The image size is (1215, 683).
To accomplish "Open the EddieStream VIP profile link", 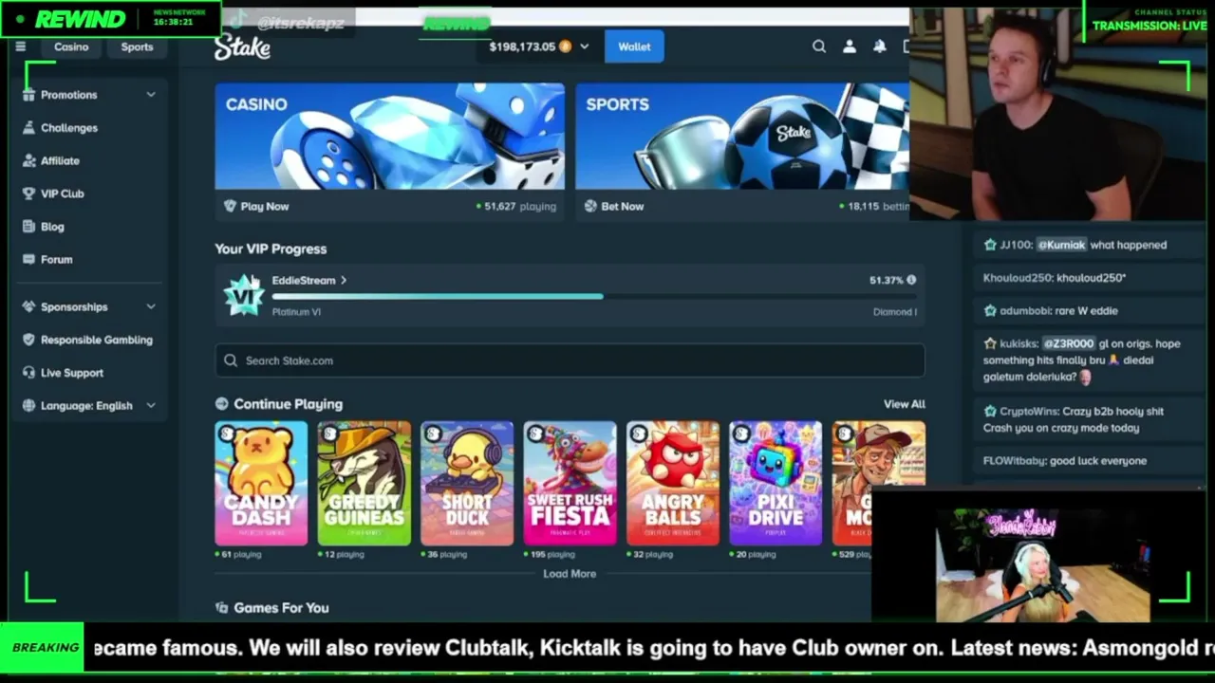I will [x=309, y=281].
